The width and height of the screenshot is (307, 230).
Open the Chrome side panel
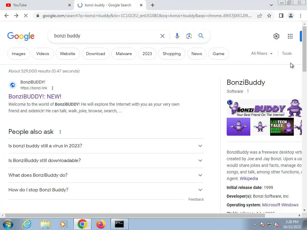[x=281, y=16]
